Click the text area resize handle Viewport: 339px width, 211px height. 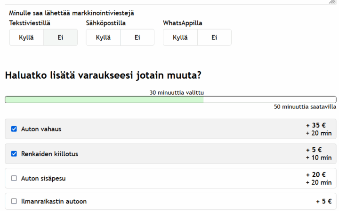[x=333, y=2]
